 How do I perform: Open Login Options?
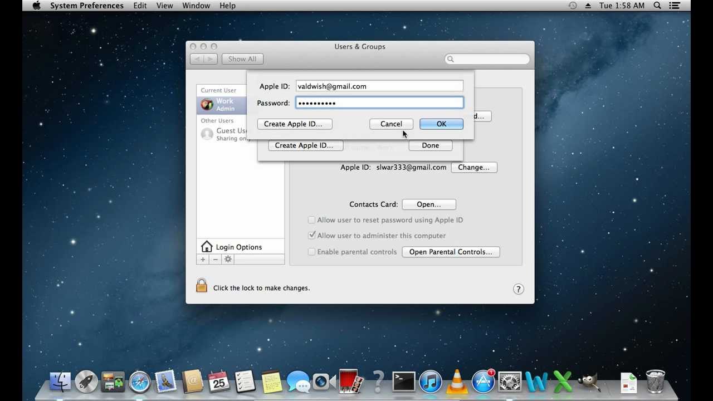(240, 247)
